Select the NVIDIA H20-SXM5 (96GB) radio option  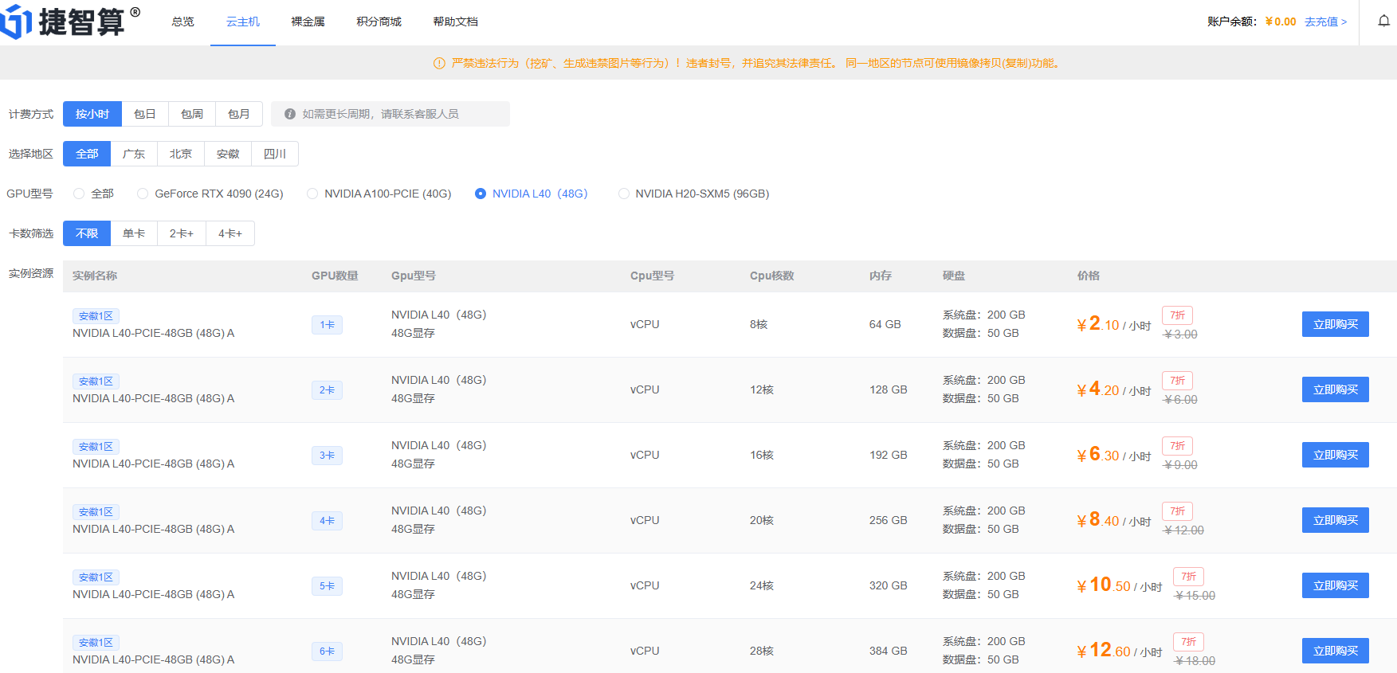[624, 194]
